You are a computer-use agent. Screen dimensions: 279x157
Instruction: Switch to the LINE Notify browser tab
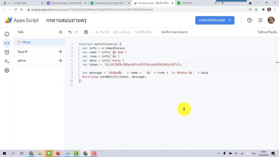click(x=197, y=3)
